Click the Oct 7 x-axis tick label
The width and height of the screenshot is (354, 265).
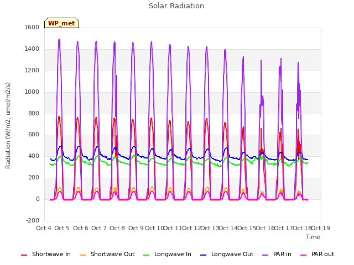[99, 228]
